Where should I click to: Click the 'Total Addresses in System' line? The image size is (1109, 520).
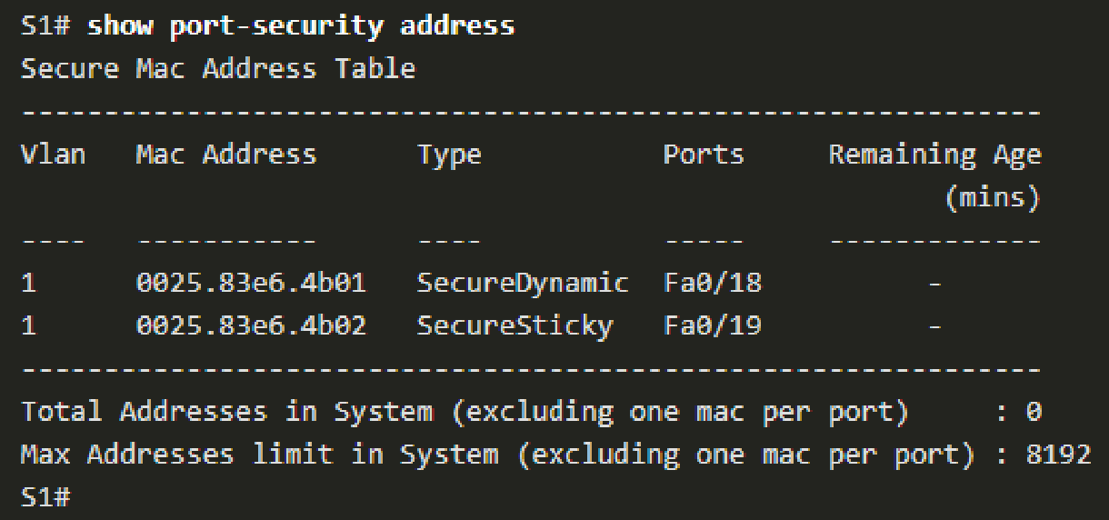(464, 412)
